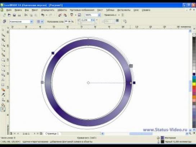Click the dark blue gradient handle at the right end

pyautogui.click(x=134, y=83)
